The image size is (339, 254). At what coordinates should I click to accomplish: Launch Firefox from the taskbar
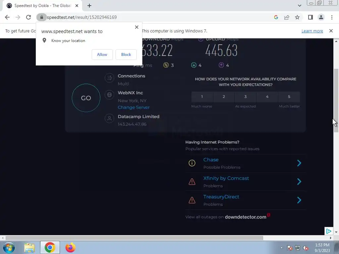(x=71, y=247)
